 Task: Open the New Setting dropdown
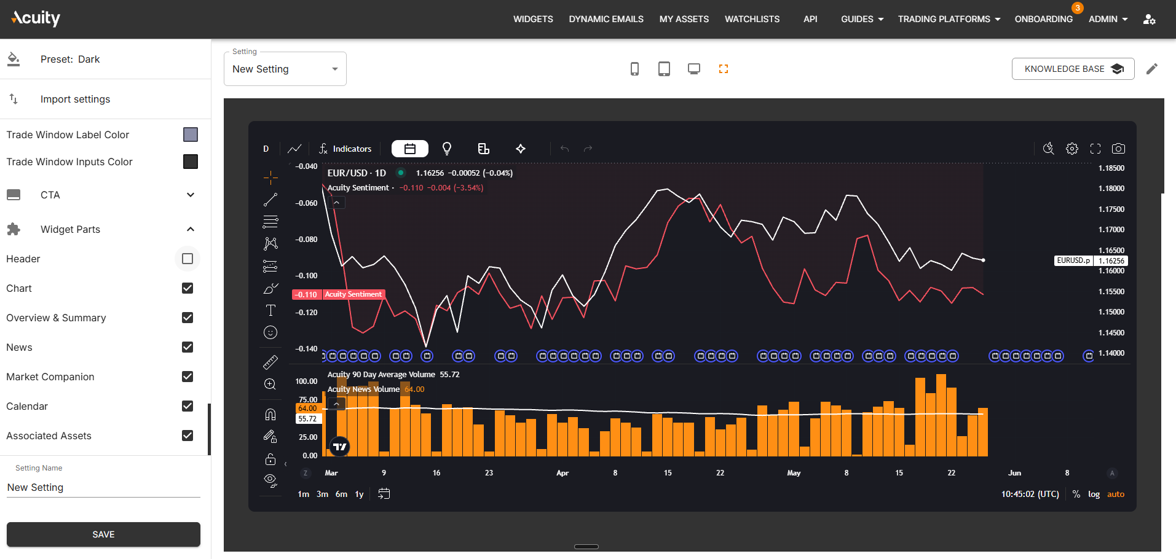285,69
